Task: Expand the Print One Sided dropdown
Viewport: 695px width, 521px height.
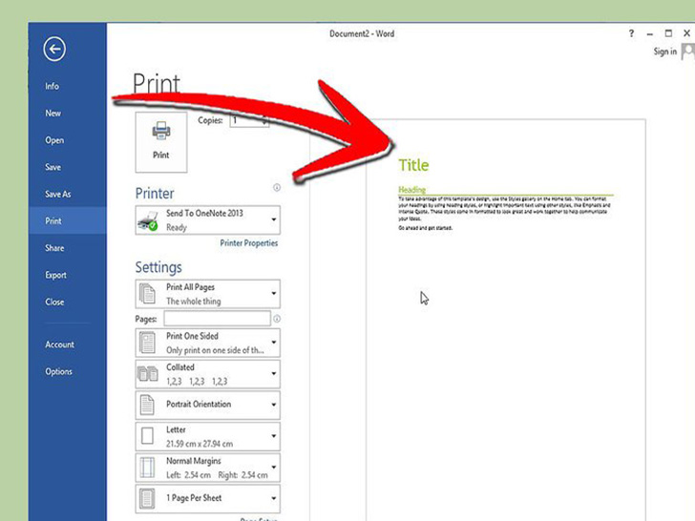Action: pyautogui.click(x=208, y=343)
